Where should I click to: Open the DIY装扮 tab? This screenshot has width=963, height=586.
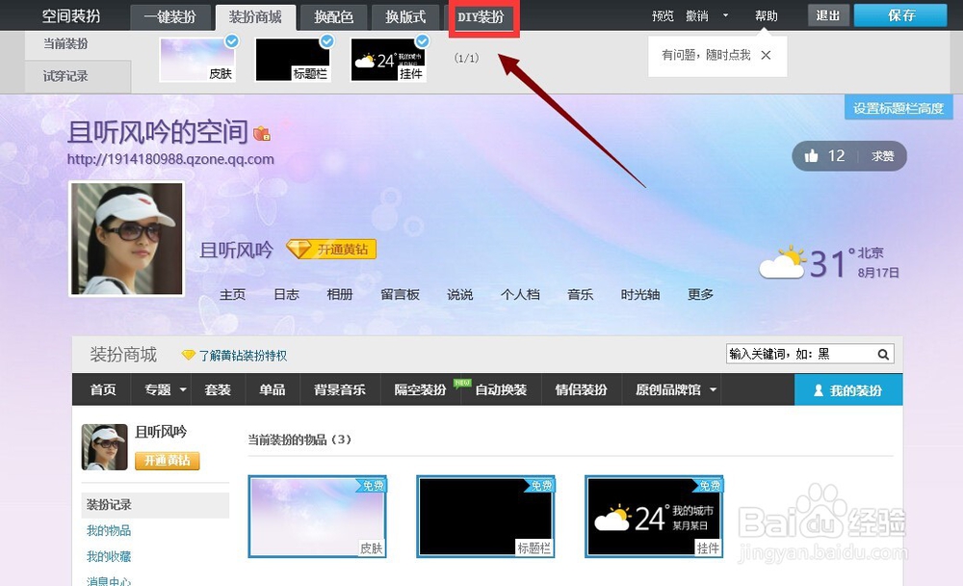point(481,17)
